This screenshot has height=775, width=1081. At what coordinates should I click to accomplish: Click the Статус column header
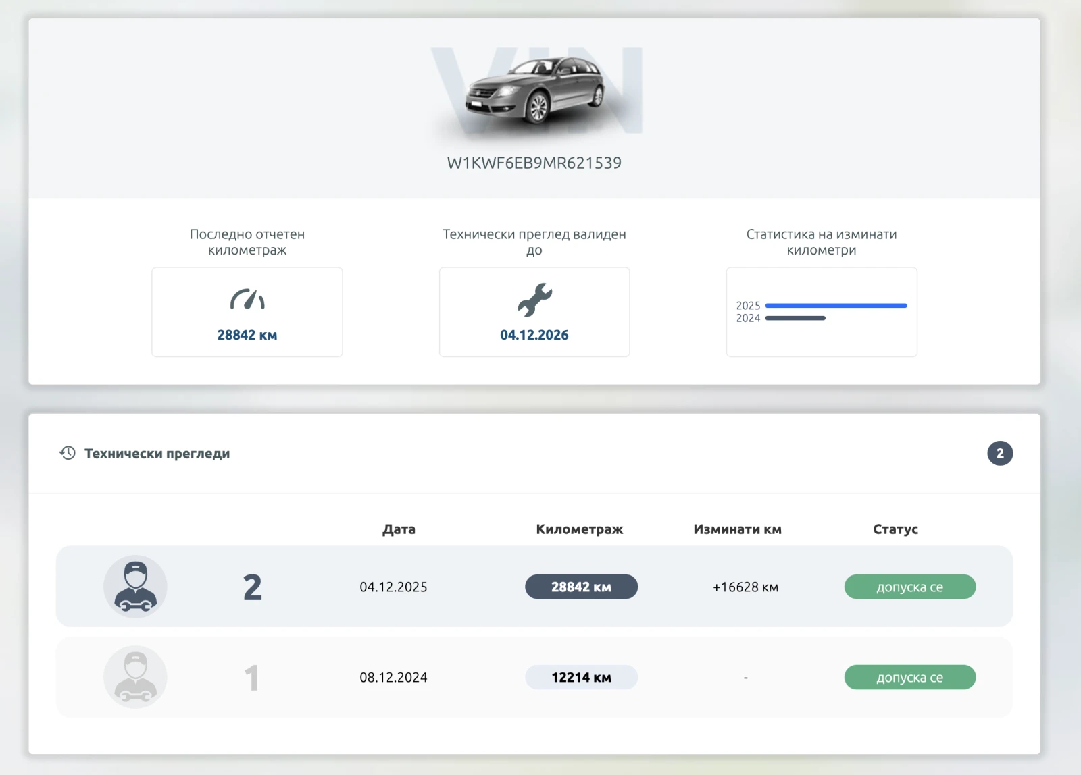click(895, 529)
